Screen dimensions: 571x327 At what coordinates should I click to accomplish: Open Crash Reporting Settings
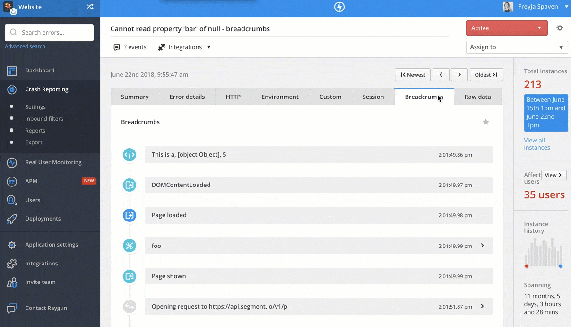point(35,107)
